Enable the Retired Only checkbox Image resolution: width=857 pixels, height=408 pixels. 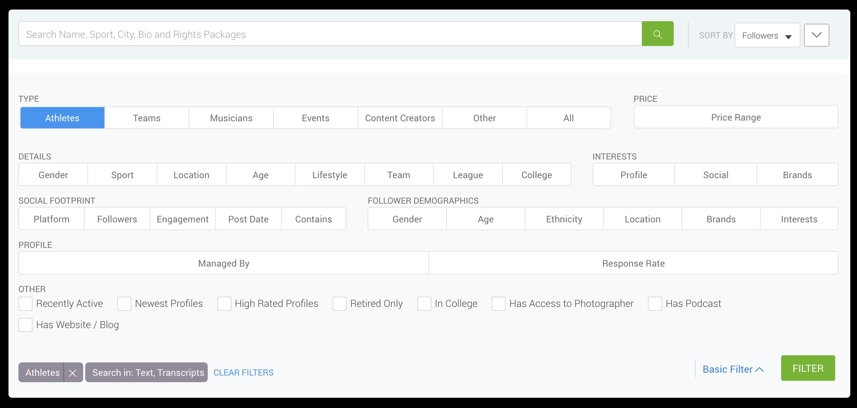click(x=339, y=303)
